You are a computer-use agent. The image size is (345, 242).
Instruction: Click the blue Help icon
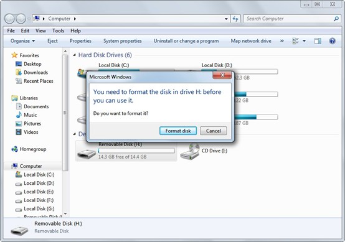333,41
